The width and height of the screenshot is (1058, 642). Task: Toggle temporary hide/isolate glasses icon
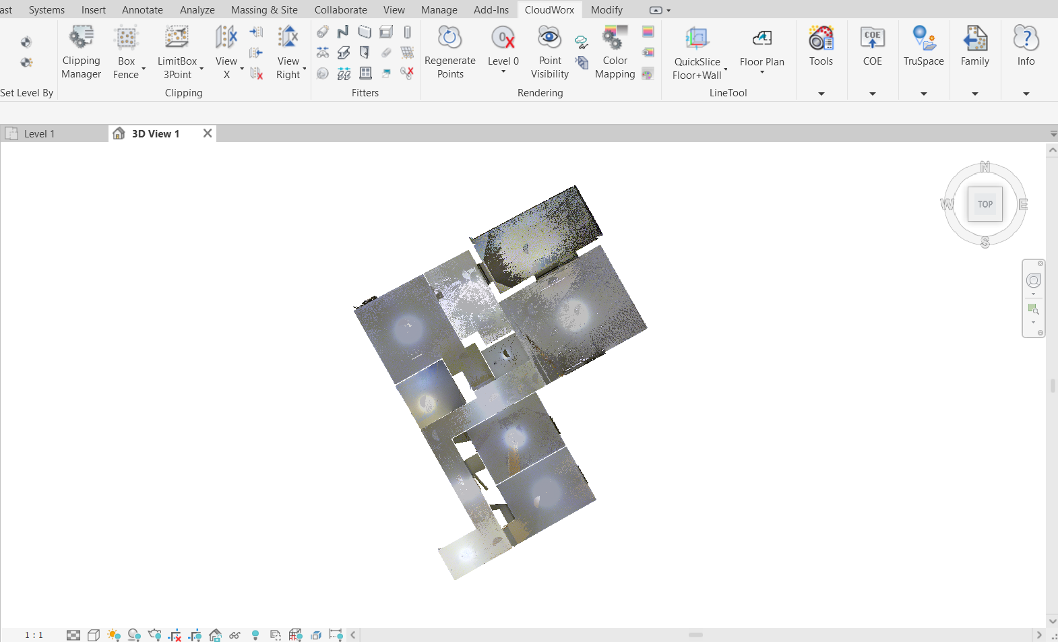[x=235, y=635]
